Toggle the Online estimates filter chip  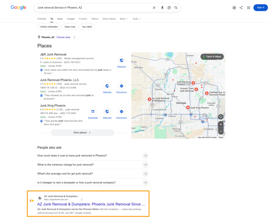(x=49, y=27)
